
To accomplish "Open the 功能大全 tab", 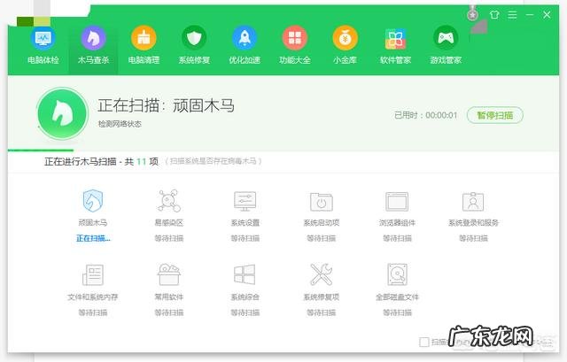I will coord(295,45).
